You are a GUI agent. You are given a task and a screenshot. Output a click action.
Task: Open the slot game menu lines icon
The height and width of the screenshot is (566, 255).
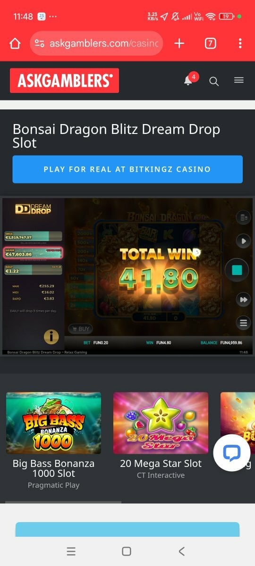[x=243, y=323]
